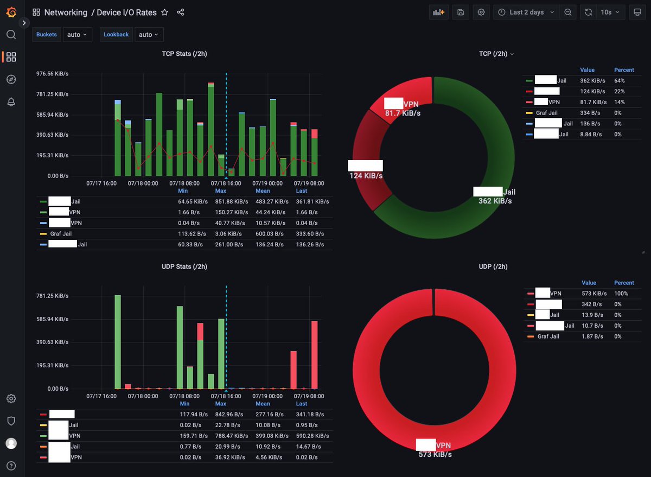
Task: Expand the sidebar with the arrow toggle
Action: (x=24, y=23)
